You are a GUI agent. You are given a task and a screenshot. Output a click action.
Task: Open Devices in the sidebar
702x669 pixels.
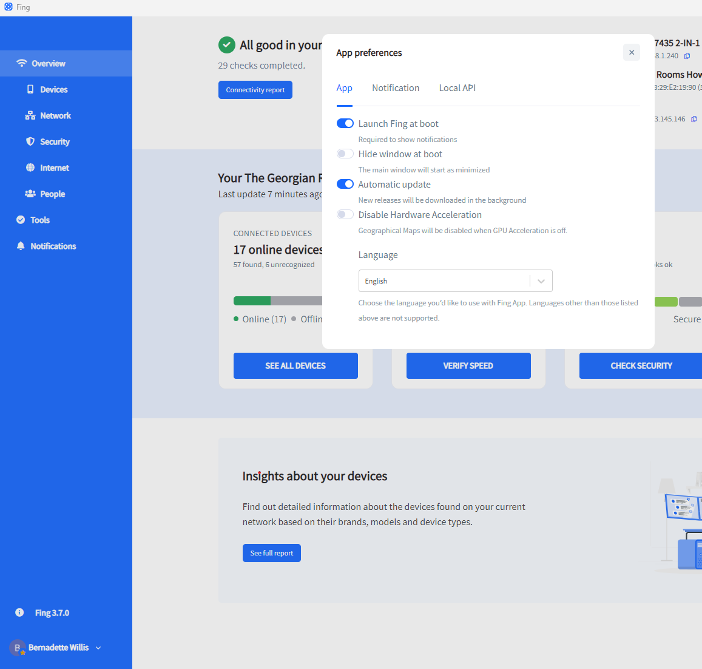(x=66, y=89)
